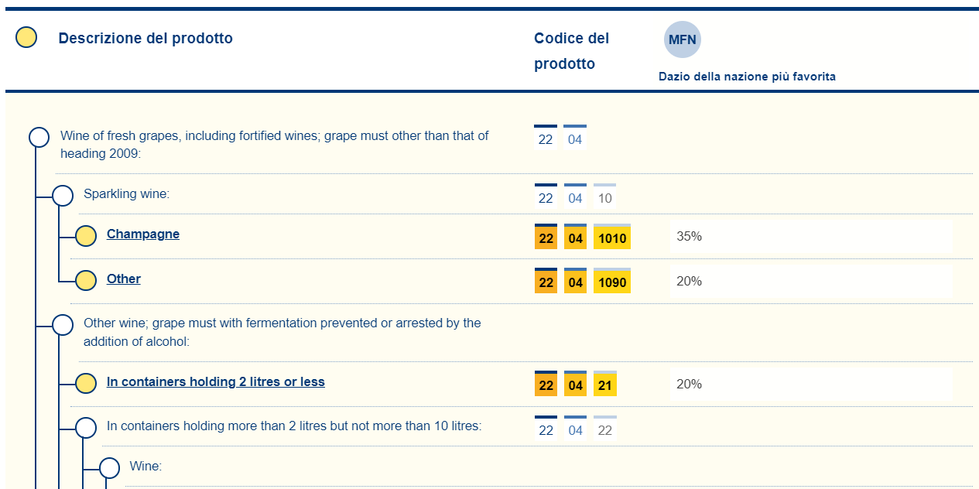This screenshot has width=979, height=489.
Task: Select the yellow circle beside Champagne
Action: (x=86, y=236)
